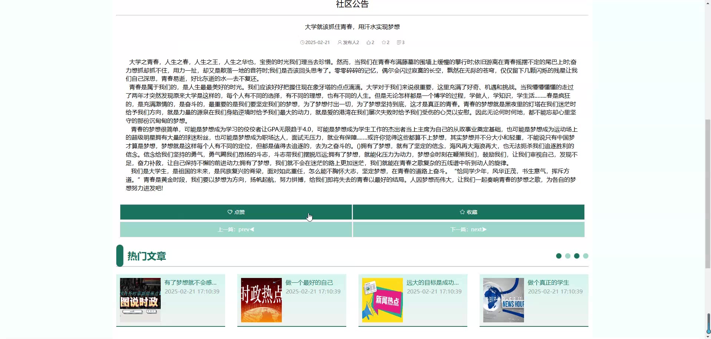Open the article titled 远大的目标是成功...

[433, 283]
